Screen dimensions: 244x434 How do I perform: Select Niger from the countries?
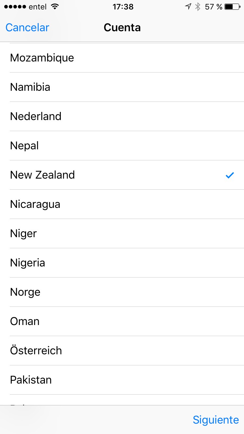pyautogui.click(x=122, y=234)
